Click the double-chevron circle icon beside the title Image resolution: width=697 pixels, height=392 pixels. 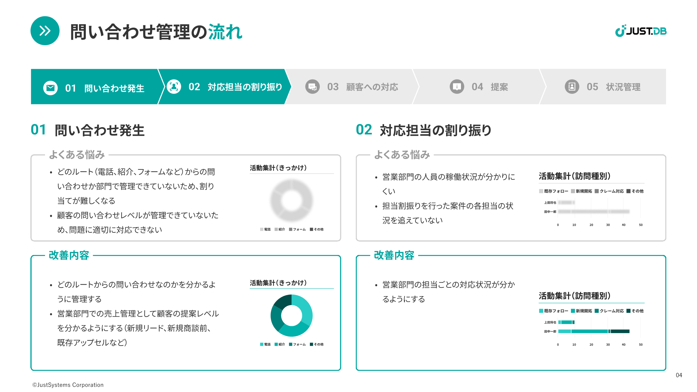(45, 31)
